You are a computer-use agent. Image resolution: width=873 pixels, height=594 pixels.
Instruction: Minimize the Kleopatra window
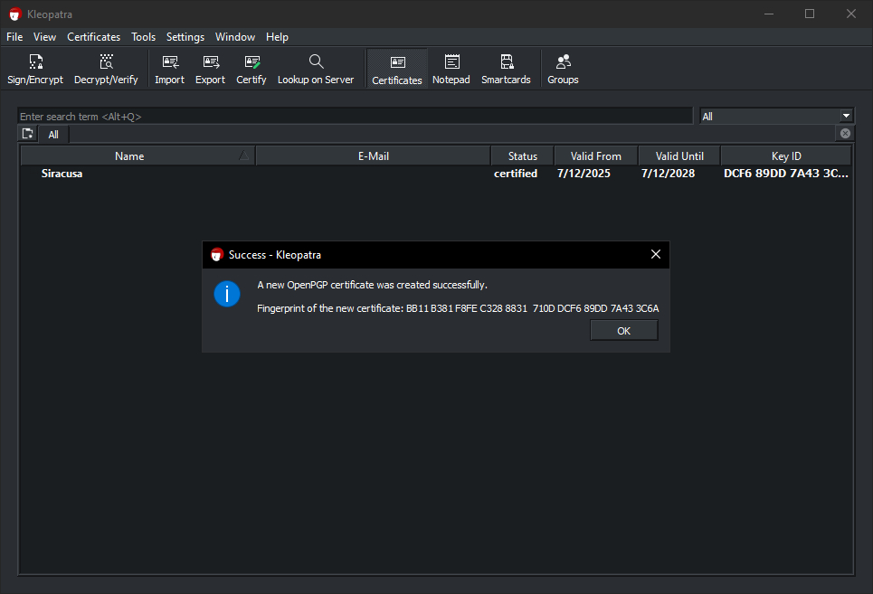(769, 14)
